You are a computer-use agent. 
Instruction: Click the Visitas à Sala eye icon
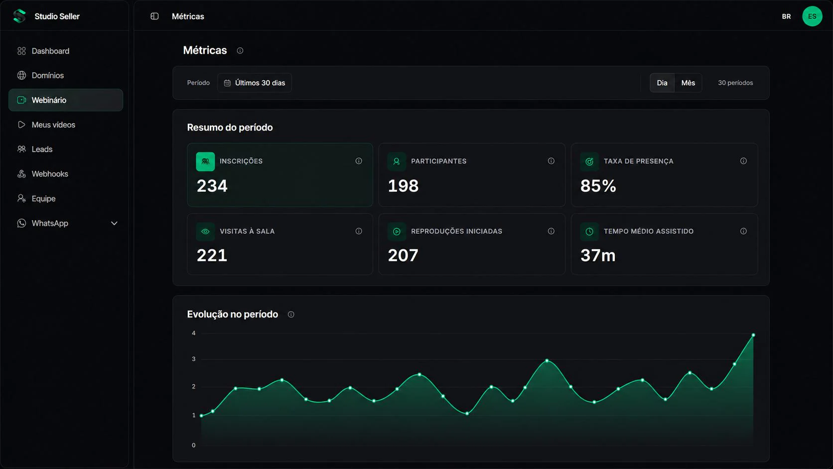pos(205,231)
